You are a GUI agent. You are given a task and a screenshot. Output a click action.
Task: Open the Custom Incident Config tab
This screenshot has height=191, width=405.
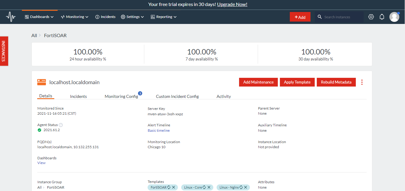click(x=177, y=96)
